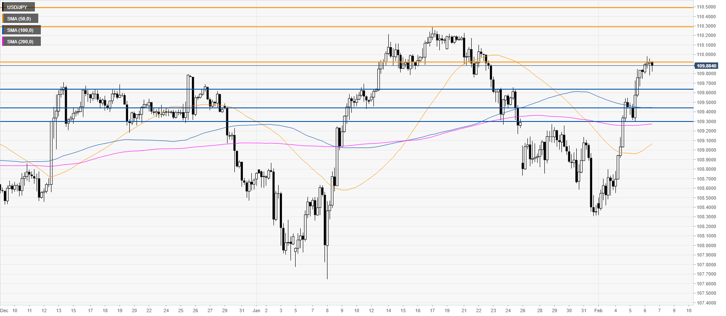Click the 109.3000 price axis label
The image size is (726, 316).
pyautogui.click(x=706, y=121)
